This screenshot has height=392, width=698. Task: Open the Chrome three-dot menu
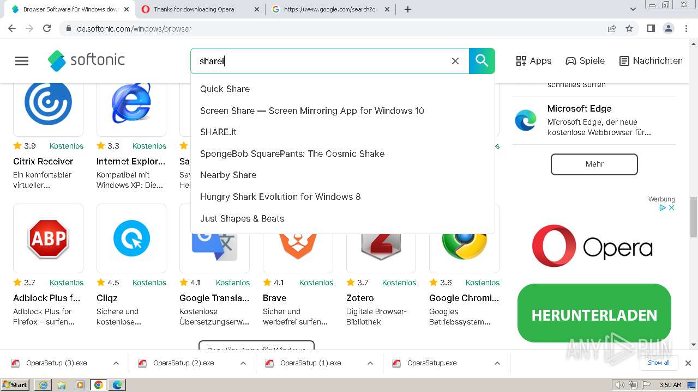(687, 29)
